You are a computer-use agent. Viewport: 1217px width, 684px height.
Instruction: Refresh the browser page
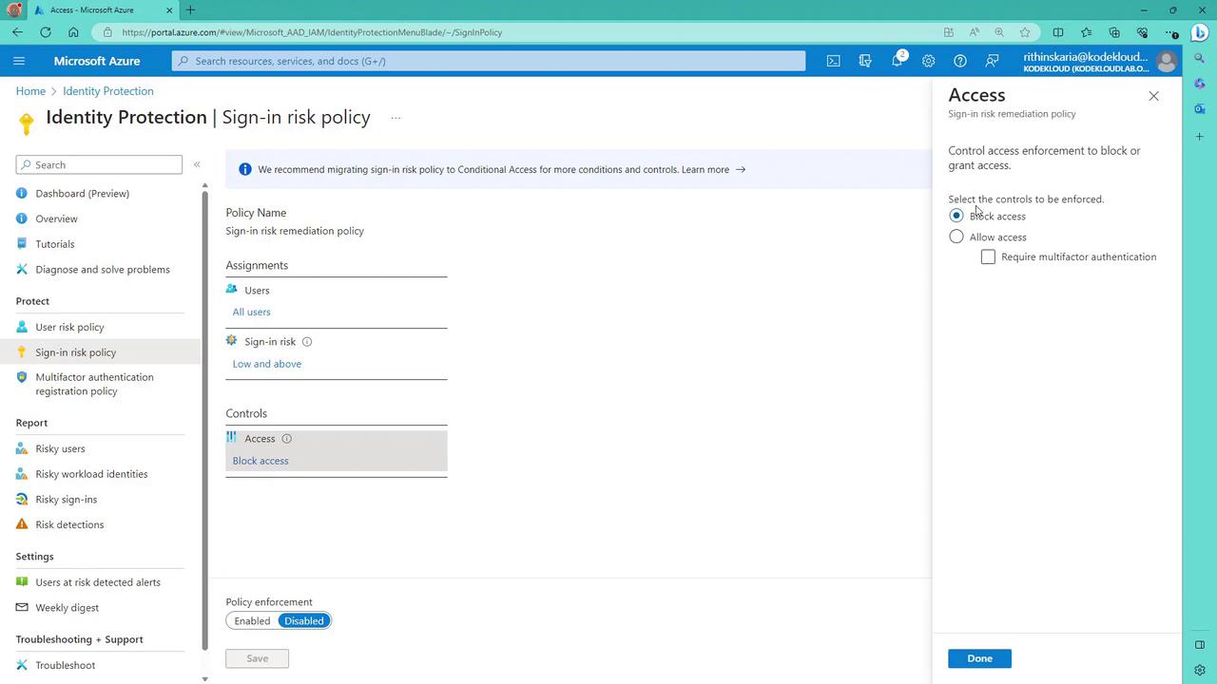(46, 32)
